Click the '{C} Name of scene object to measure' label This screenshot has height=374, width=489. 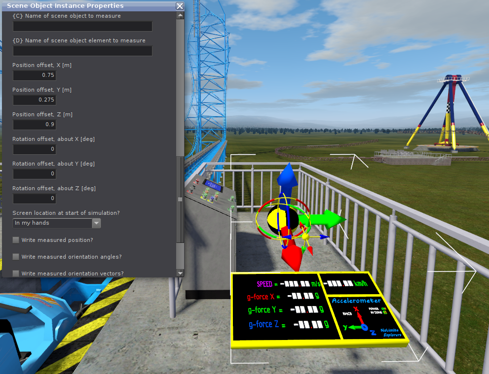point(67,16)
